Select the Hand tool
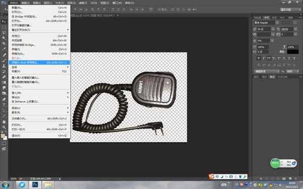This screenshot has height=189, width=303. [x=4, y=121]
